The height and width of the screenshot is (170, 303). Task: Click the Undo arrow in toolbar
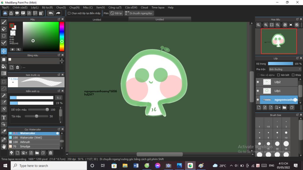(51, 13)
